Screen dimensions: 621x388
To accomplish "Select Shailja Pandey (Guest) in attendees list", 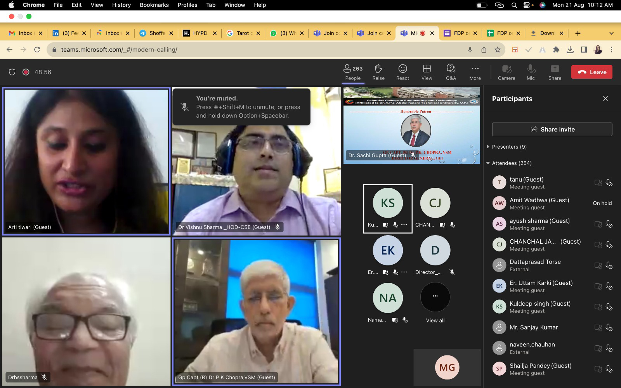I will [x=552, y=369].
